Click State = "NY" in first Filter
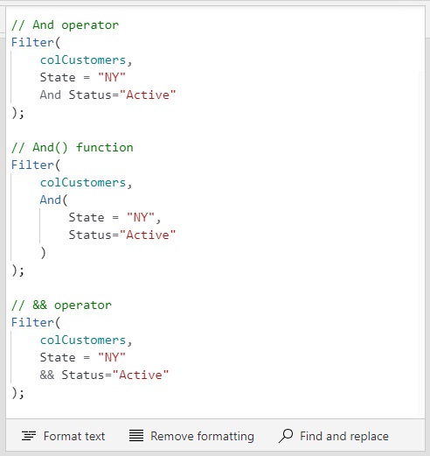The height and width of the screenshot is (456, 430). coord(83,78)
